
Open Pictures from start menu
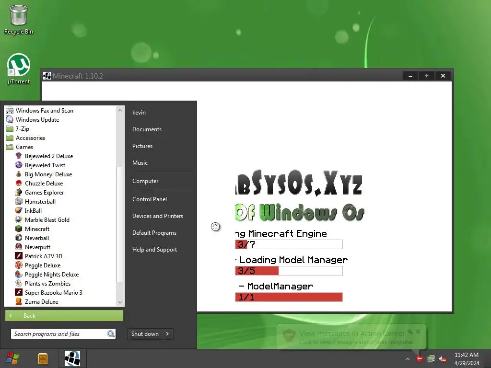pos(142,146)
